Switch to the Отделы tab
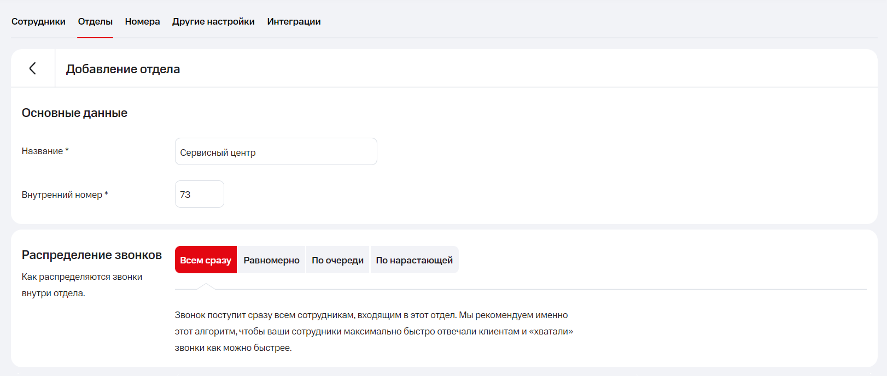This screenshot has width=887, height=376. pyautogui.click(x=95, y=22)
